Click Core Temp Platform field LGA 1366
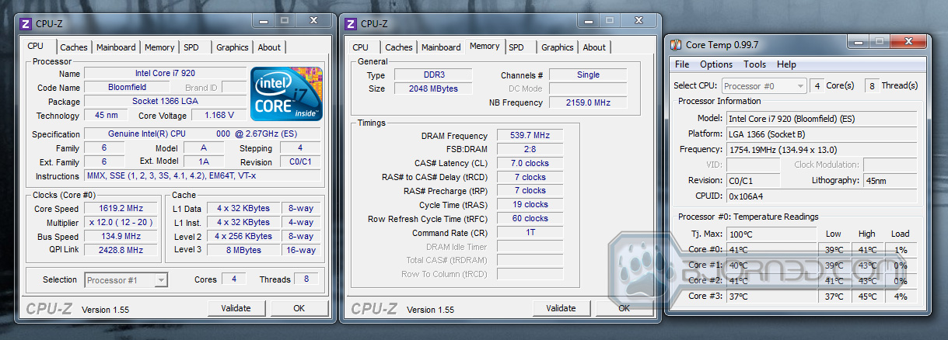Screen dimensions: 948x340 pos(822,134)
